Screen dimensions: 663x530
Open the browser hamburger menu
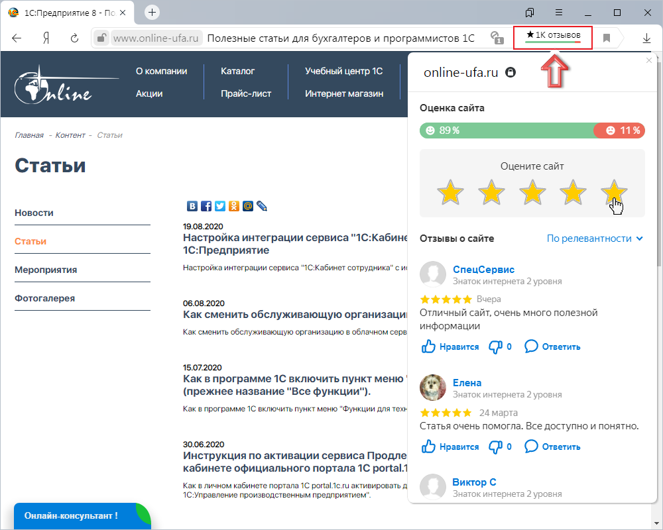[558, 13]
